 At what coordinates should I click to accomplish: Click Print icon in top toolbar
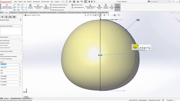78,1
